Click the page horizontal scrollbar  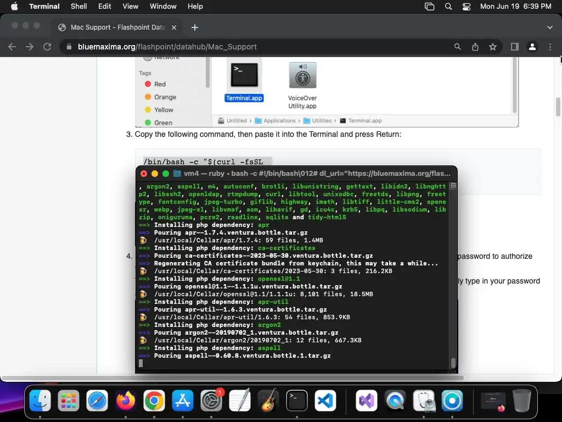pos(232,378)
